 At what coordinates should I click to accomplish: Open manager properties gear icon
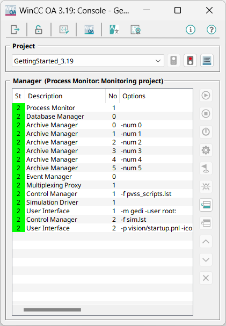click(206, 150)
